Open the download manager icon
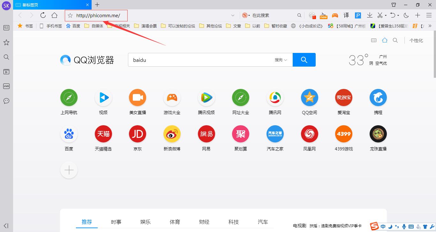The height and width of the screenshot is (232, 436). coord(370,15)
